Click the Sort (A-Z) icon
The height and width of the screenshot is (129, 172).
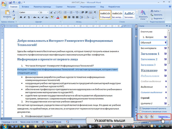point(90,12)
